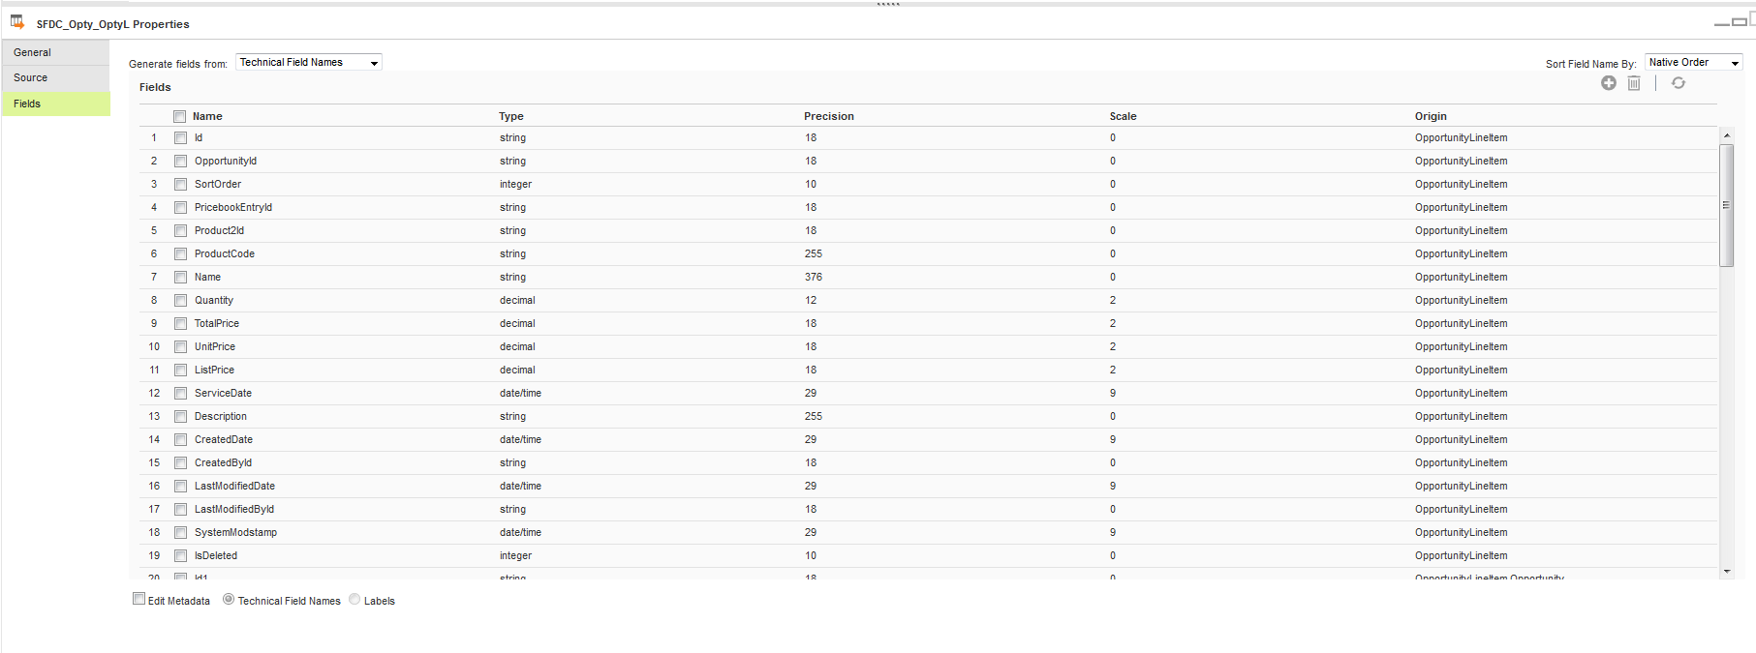Open the Source tab
Viewport: 1756px width, 653px height.
pyautogui.click(x=55, y=77)
